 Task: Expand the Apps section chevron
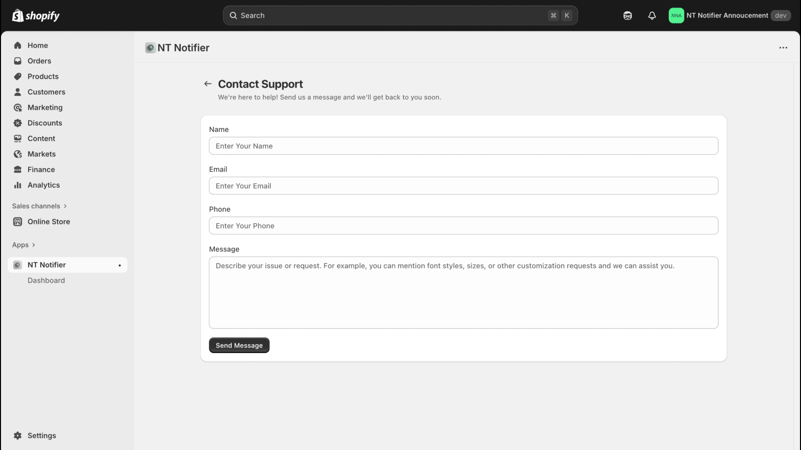click(34, 245)
